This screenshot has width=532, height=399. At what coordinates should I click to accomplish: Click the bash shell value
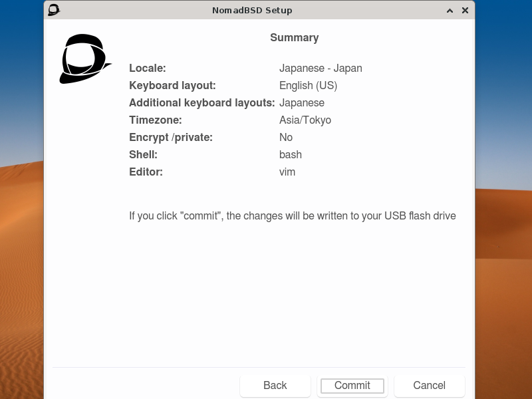(x=291, y=154)
